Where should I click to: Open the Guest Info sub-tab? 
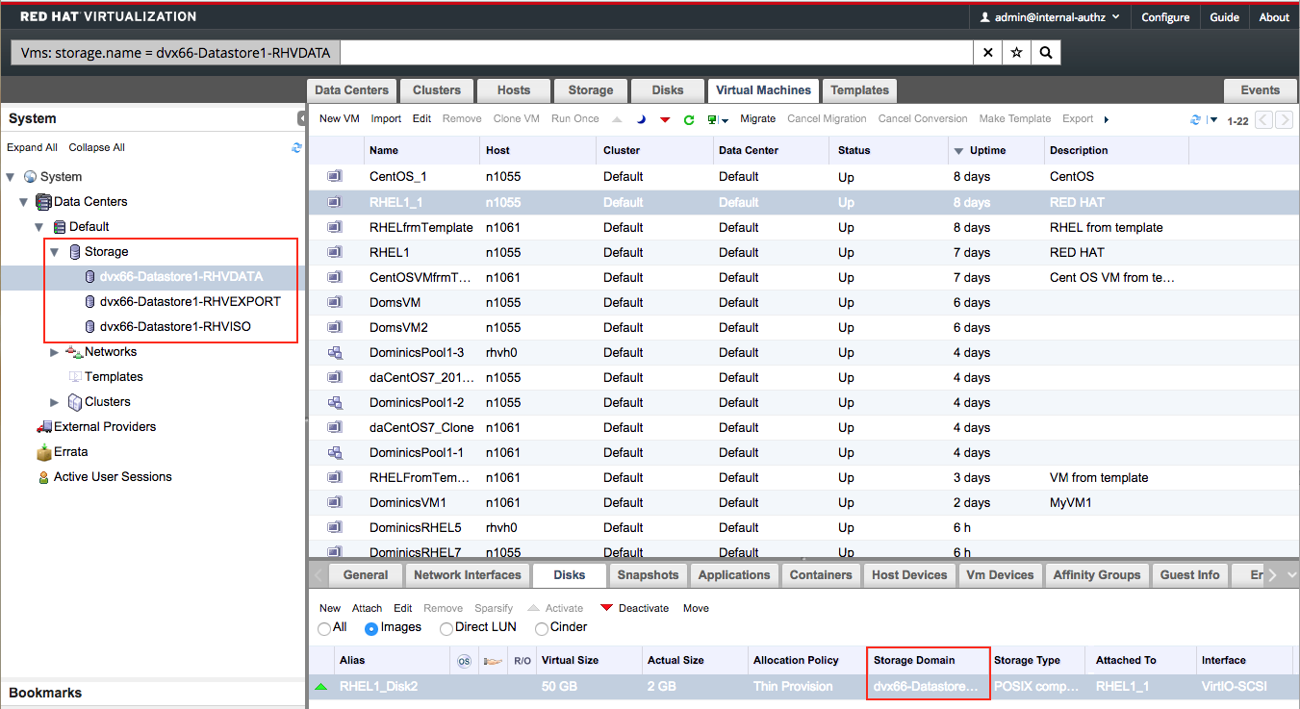coord(1189,575)
